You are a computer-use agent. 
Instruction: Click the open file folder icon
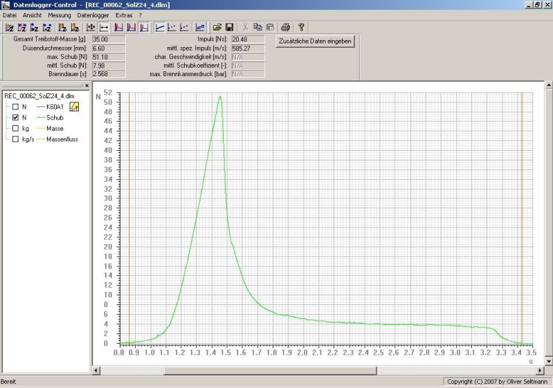click(x=218, y=28)
